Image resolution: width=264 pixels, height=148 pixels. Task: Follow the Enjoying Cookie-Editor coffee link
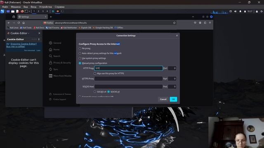click(x=21, y=45)
